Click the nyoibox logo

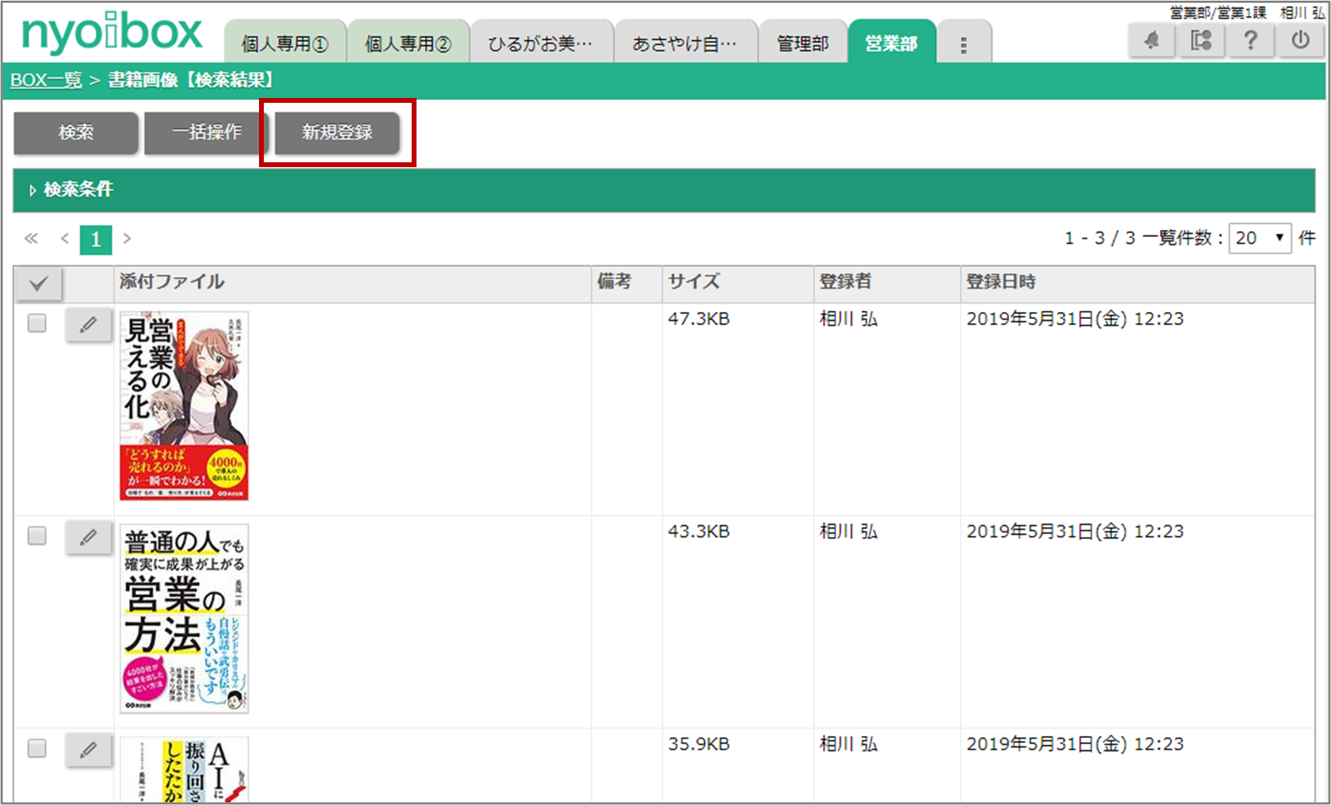coord(112,33)
